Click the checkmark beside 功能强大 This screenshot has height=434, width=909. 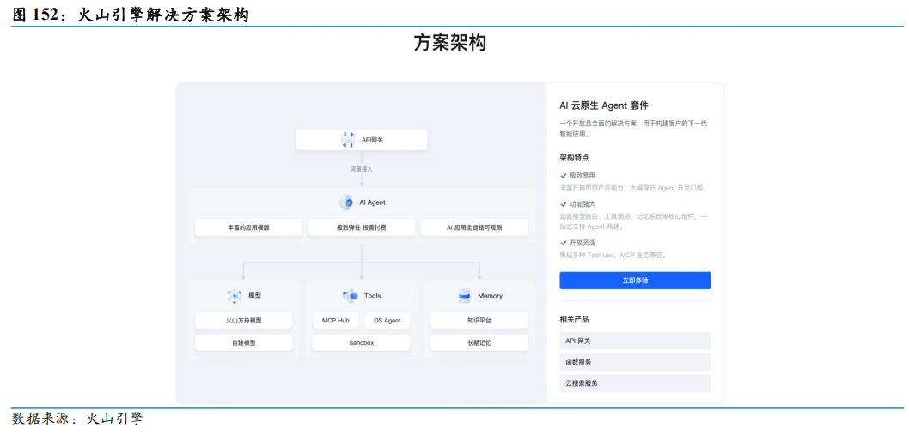564,204
